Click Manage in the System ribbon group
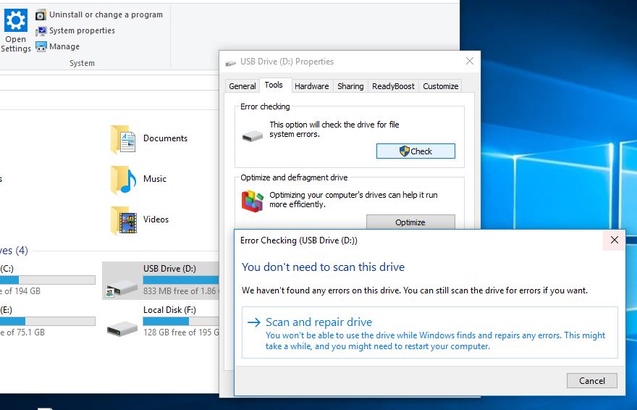This screenshot has width=637, height=410. [x=64, y=46]
